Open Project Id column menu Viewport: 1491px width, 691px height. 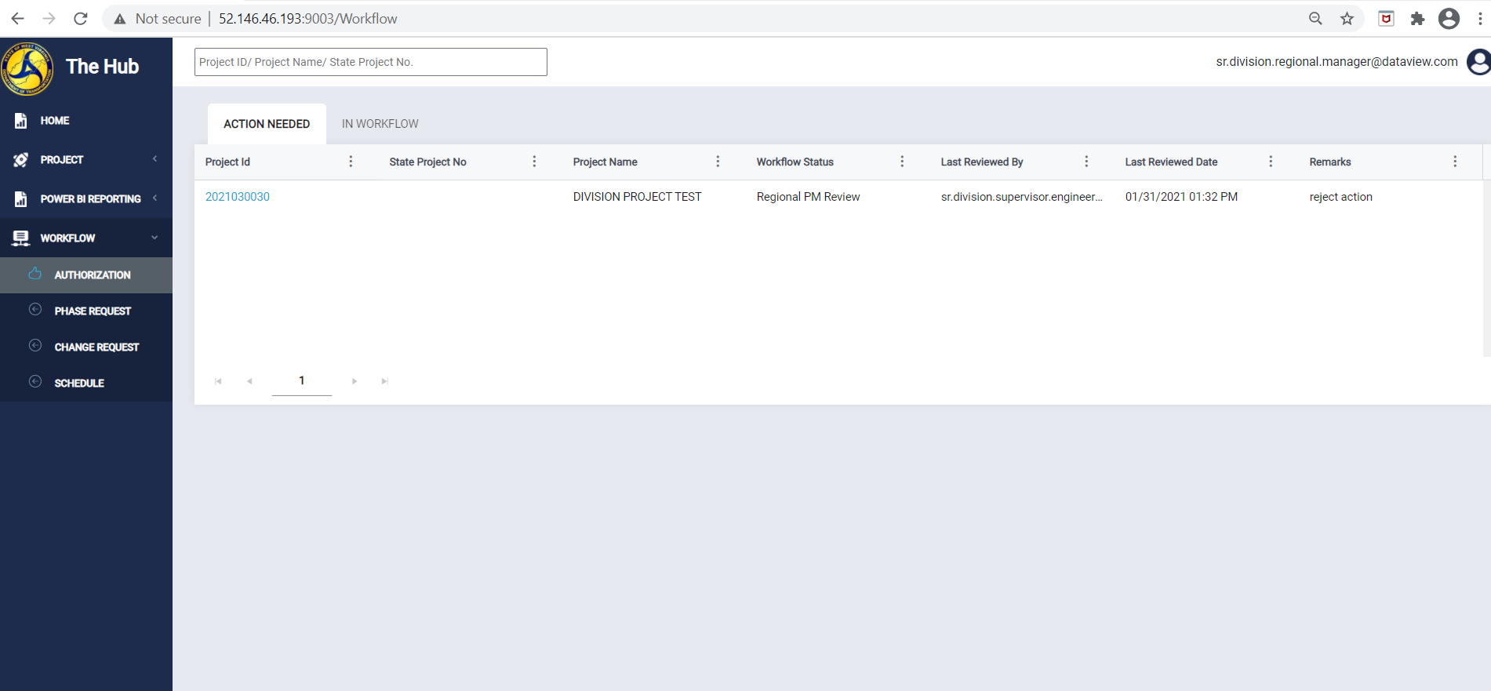[351, 162]
